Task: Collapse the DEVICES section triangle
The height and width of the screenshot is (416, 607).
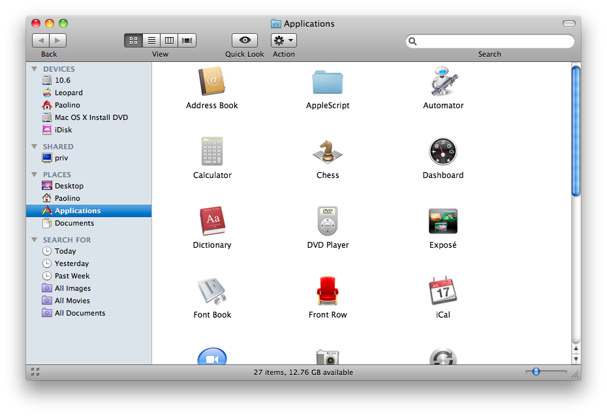Action: click(35, 69)
